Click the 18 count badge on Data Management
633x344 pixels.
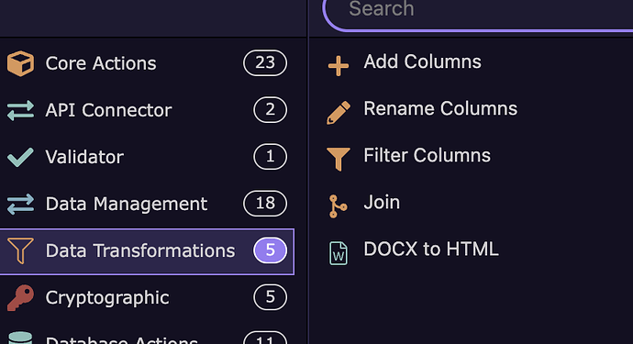point(265,204)
